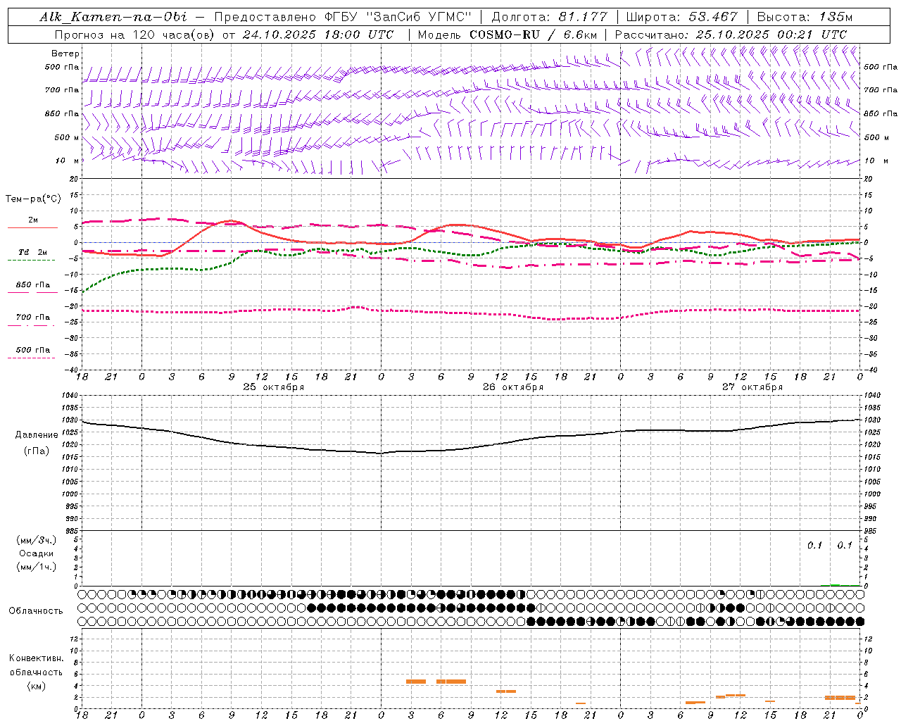Click the 26 октября date label
901x721 pixels.
[513, 387]
